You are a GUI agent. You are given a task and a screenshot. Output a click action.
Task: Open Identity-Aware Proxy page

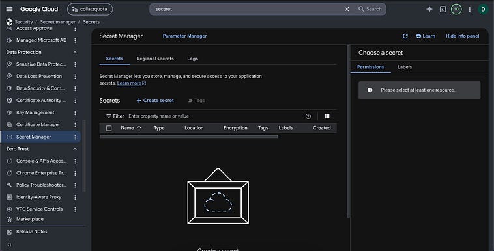38,197
